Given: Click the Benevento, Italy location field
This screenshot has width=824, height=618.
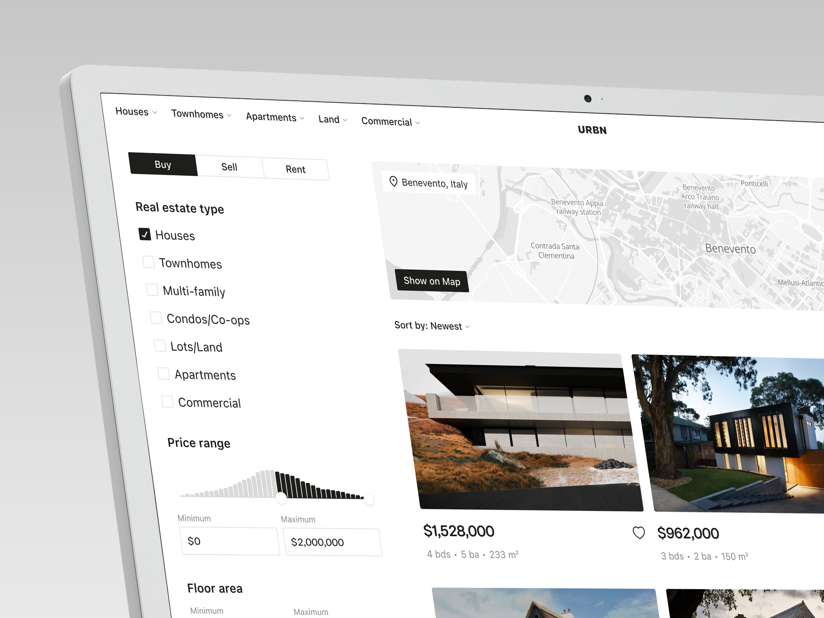Looking at the screenshot, I should pyautogui.click(x=429, y=183).
